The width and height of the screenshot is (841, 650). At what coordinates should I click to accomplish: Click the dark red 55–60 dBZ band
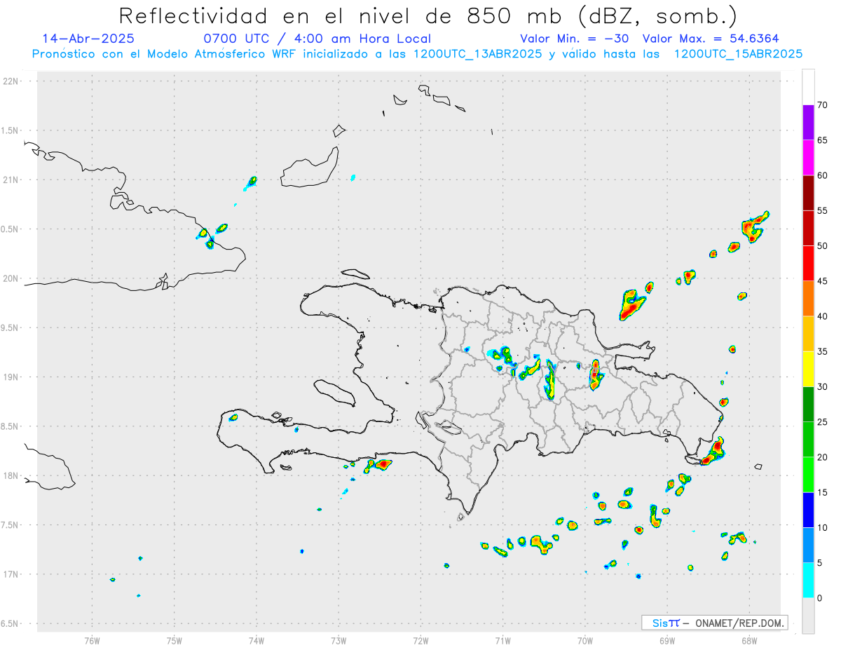point(808,193)
